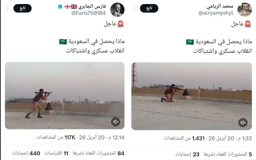256x160 pixels.
Task: Open more options menu on right tweet
Action: pos(134,8)
